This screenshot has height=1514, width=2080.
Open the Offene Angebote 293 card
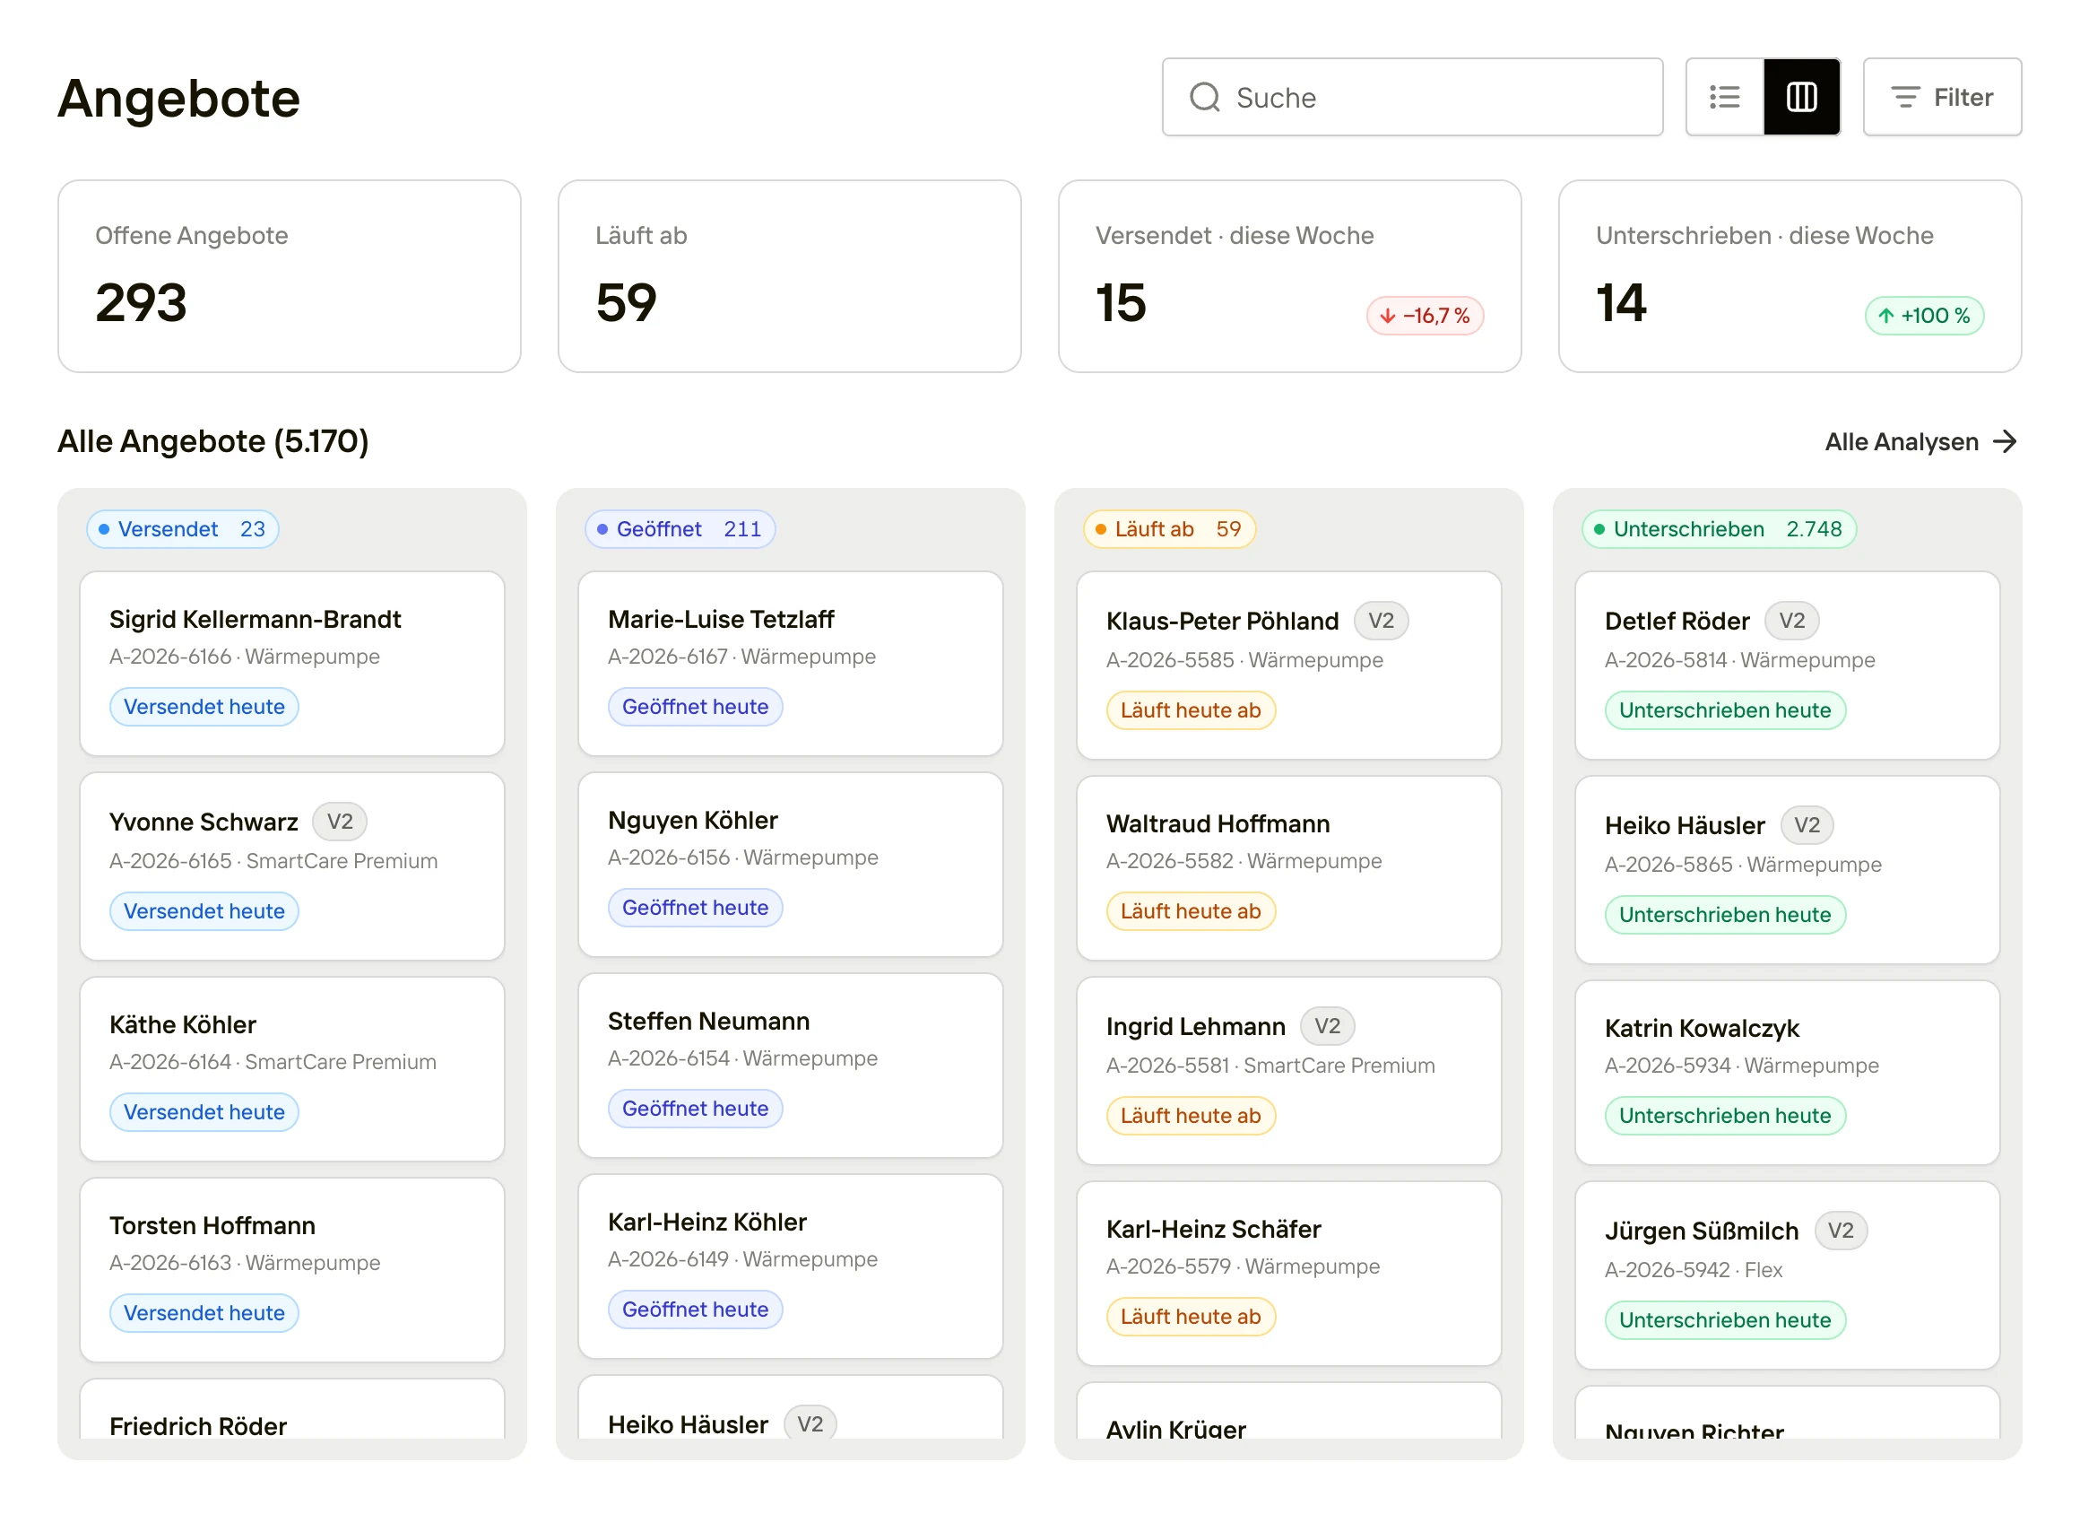(289, 276)
